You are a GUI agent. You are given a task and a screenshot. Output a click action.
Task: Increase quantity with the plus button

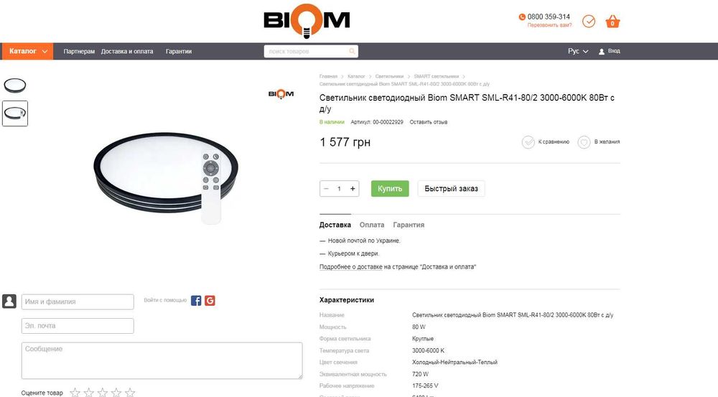353,189
